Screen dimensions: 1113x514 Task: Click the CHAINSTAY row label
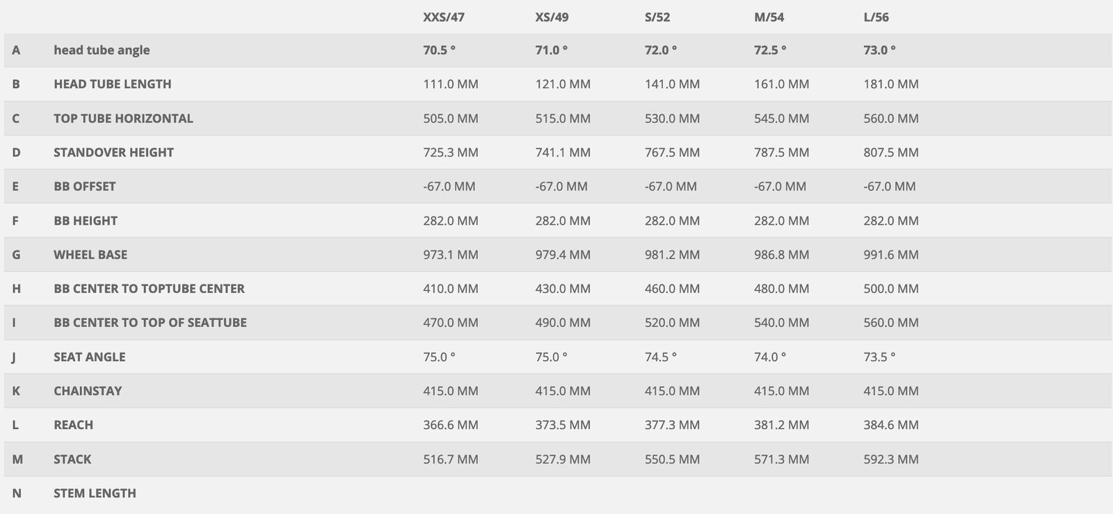click(x=88, y=391)
